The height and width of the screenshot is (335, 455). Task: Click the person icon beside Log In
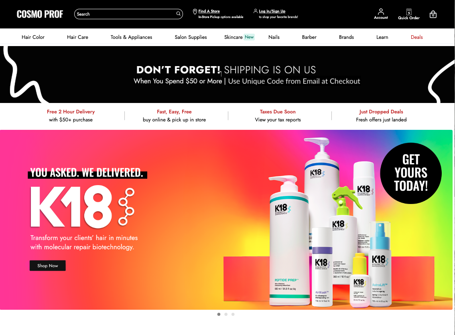coord(255,11)
